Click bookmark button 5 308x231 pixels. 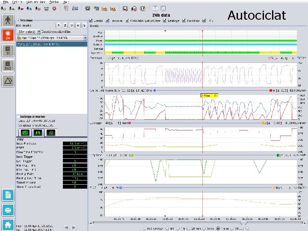[84, 26]
